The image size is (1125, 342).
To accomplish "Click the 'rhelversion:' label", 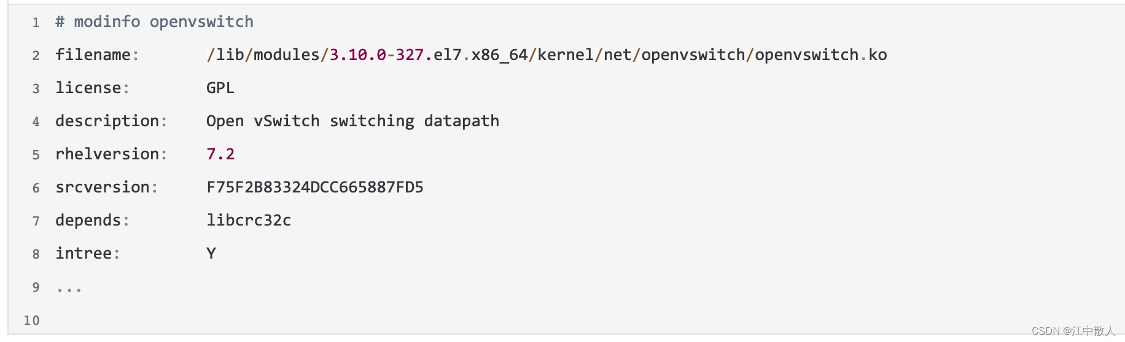I will tap(111, 154).
